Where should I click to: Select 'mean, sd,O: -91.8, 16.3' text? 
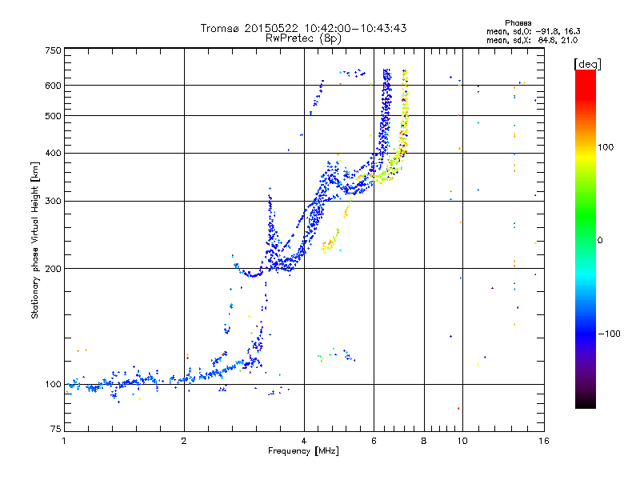(x=533, y=31)
